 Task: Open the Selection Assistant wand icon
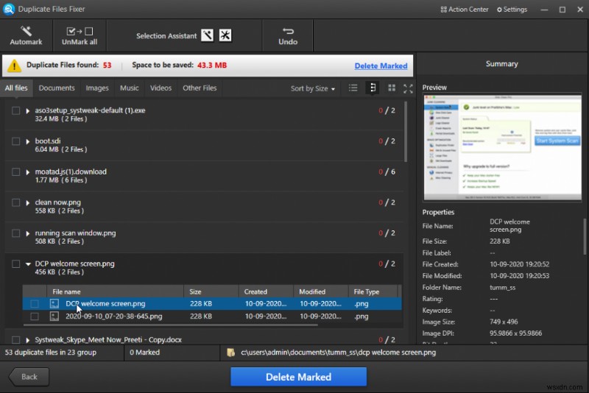[x=208, y=35]
